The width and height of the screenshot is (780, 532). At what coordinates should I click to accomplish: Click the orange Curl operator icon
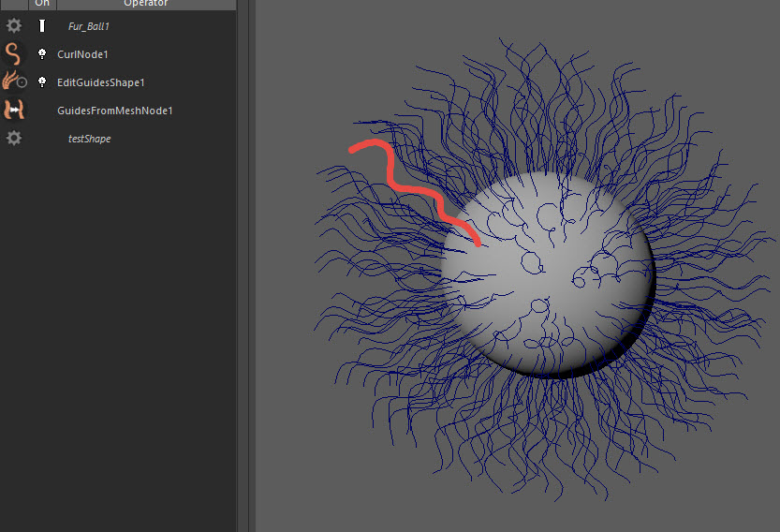click(14, 54)
